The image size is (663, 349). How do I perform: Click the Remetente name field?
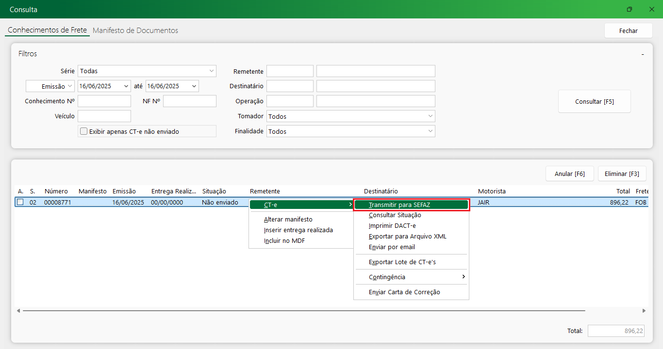tap(376, 71)
